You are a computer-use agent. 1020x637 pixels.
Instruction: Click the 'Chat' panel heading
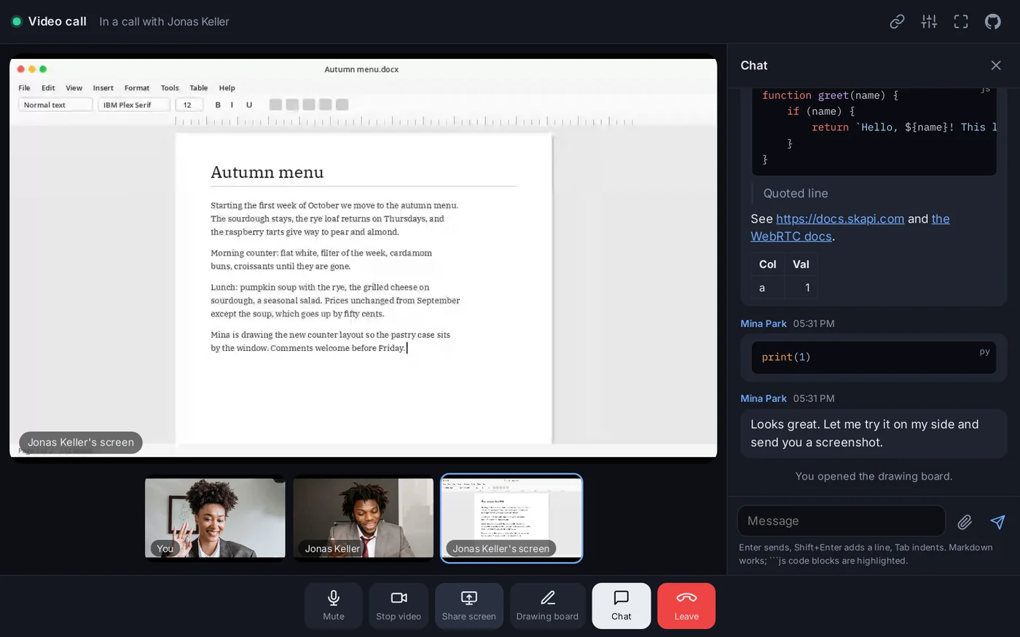coord(754,66)
